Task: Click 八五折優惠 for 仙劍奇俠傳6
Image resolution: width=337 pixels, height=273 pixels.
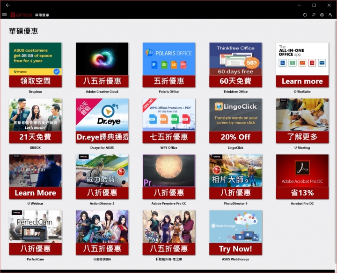Action: tap(102, 249)
